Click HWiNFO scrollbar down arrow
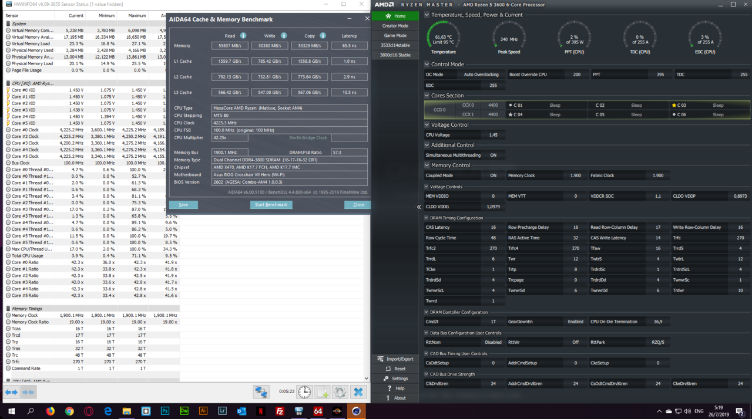 pos(367,379)
